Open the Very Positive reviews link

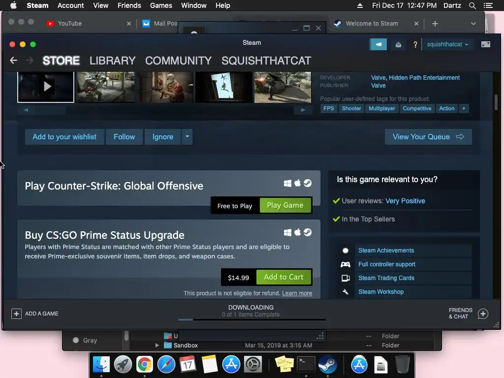click(405, 201)
